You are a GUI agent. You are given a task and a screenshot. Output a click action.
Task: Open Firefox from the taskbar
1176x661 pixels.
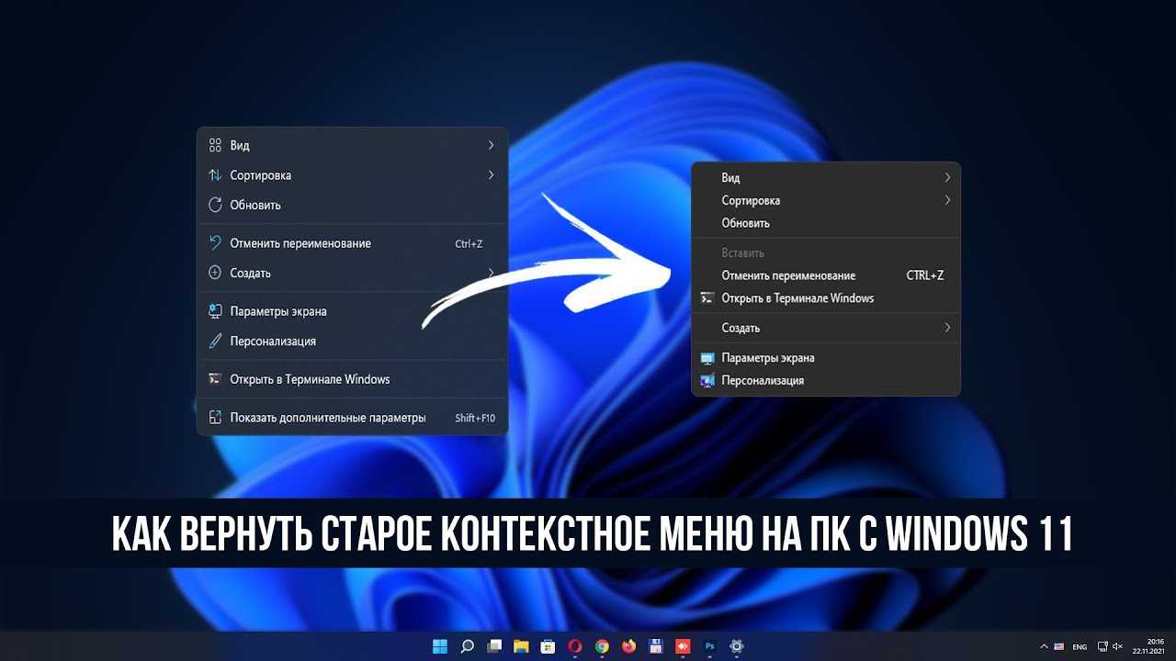(628, 646)
